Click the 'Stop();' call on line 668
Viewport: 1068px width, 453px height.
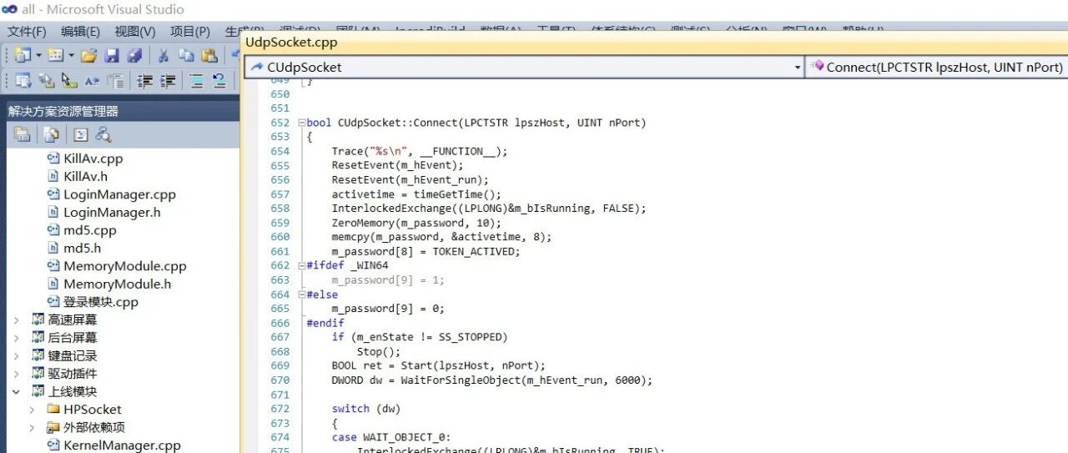(x=379, y=351)
